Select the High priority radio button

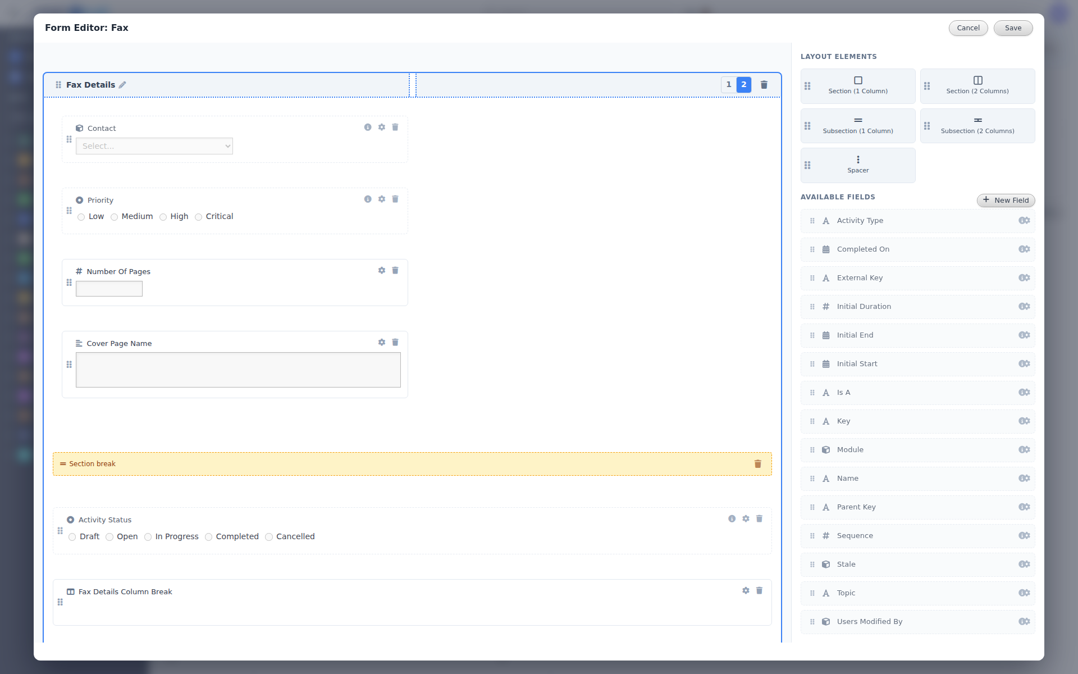(163, 217)
